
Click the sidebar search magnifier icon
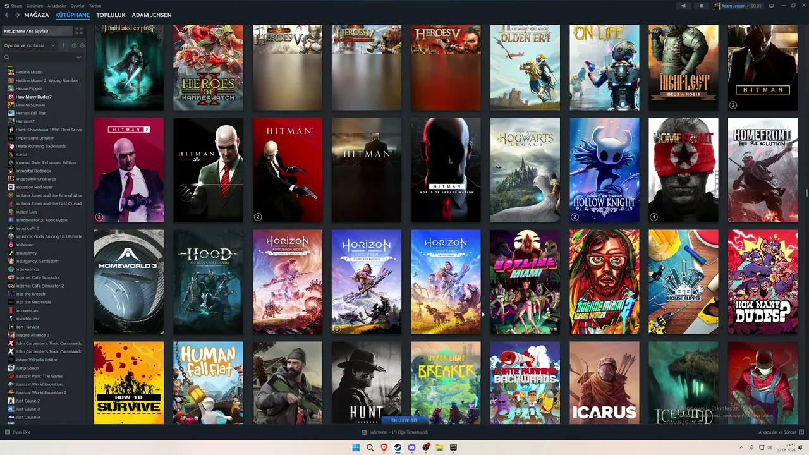point(7,58)
